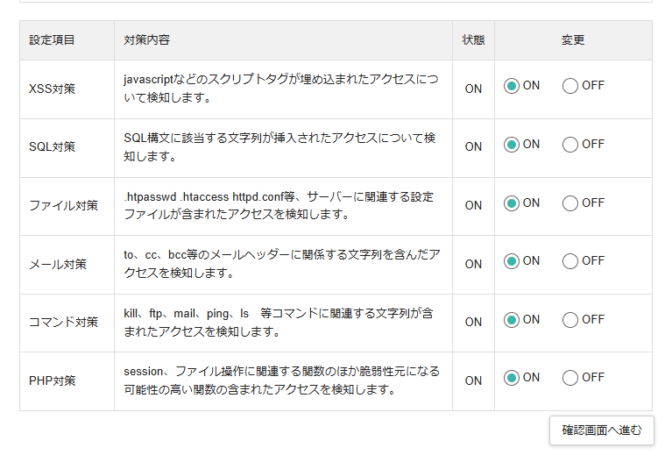Screen dimensions: 672x455
Task: Click the 設定項目 column header
Action: pyautogui.click(x=52, y=39)
